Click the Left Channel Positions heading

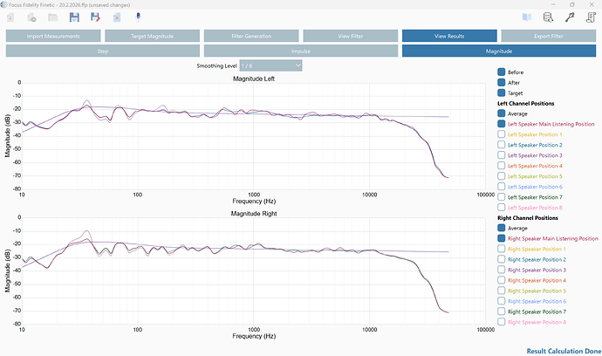(x=525, y=103)
